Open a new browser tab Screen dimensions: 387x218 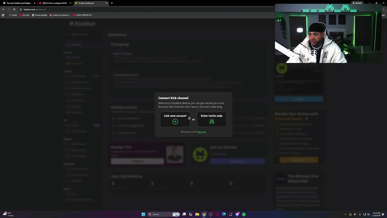pyautogui.click(x=112, y=3)
